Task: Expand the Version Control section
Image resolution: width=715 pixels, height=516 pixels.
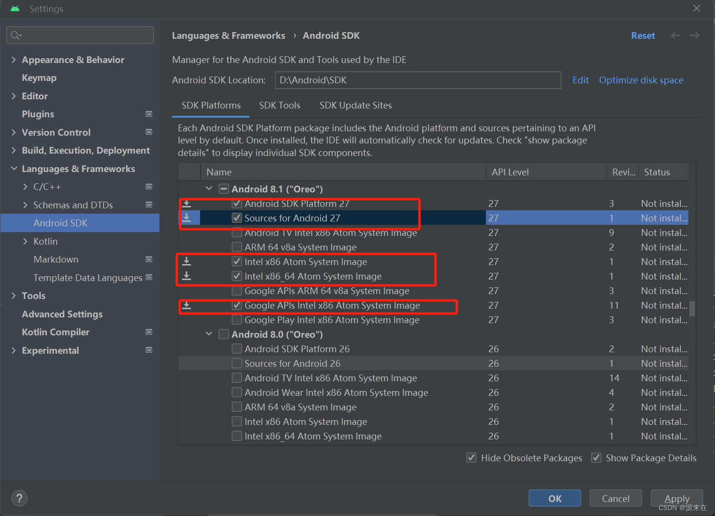Action: click(14, 132)
